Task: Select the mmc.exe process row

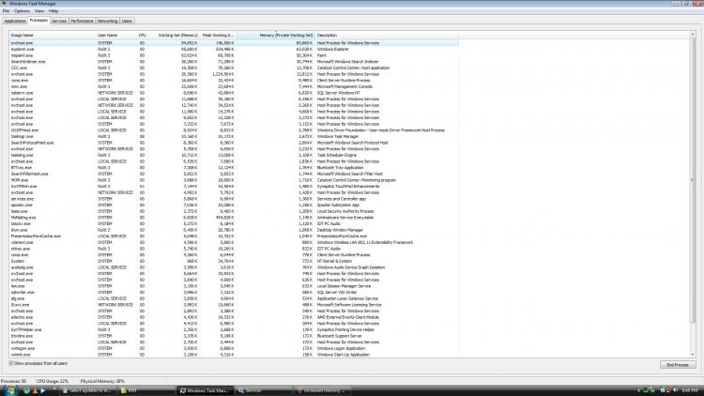Action: (x=234, y=86)
